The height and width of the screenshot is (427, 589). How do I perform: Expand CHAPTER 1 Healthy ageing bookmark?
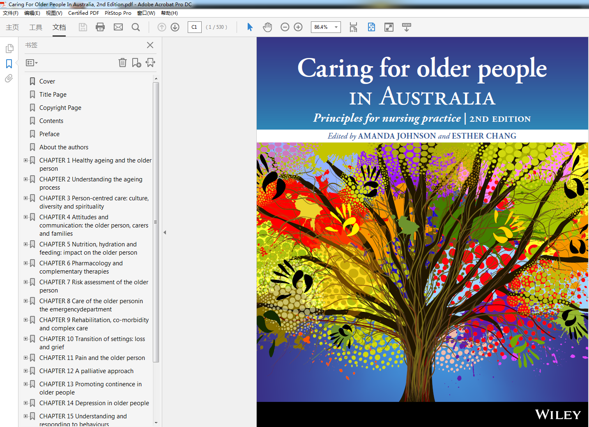25,160
